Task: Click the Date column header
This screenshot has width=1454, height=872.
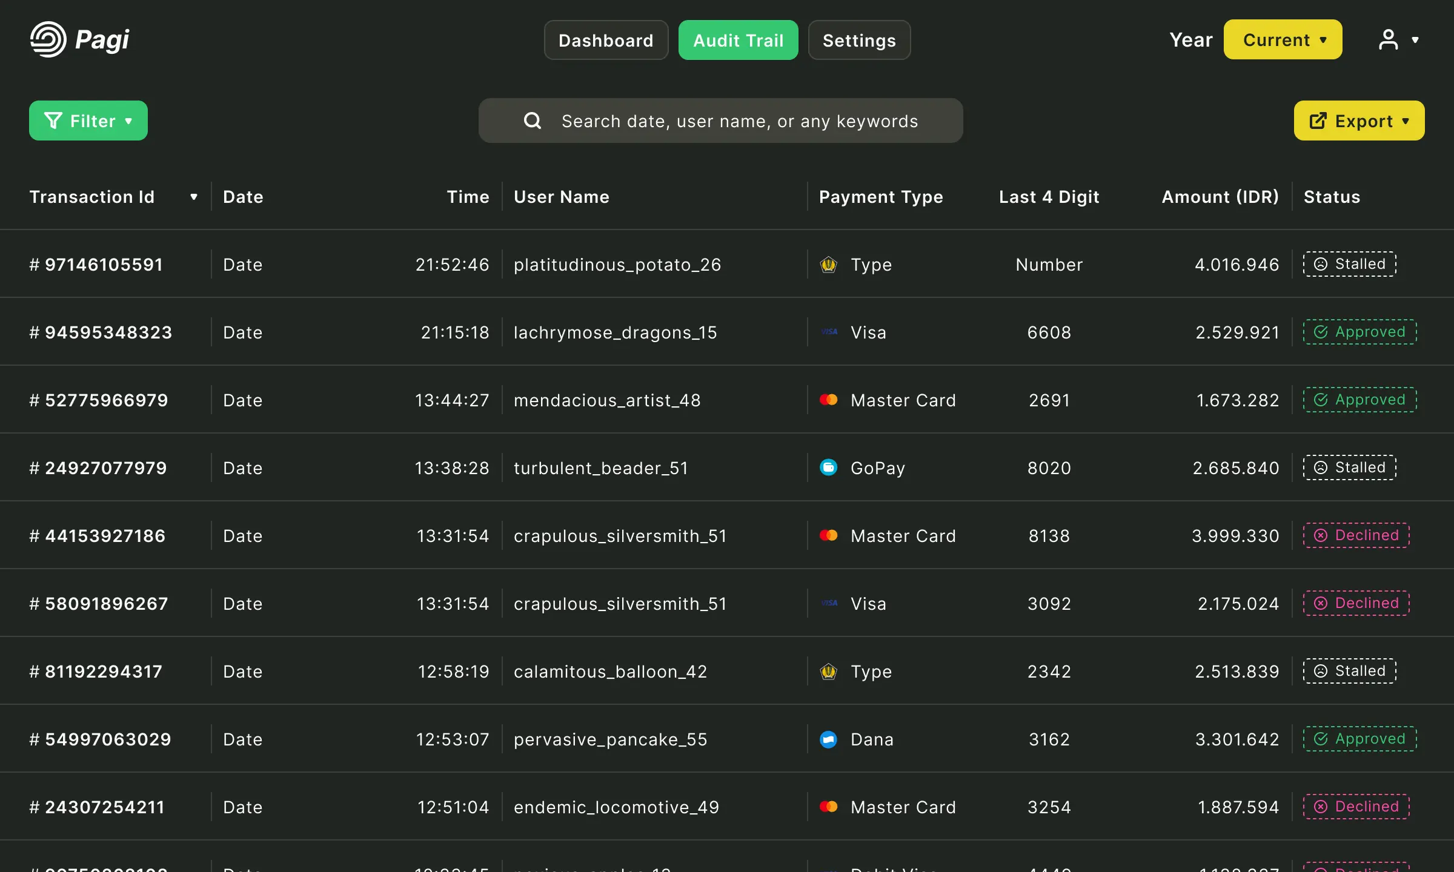Action: [243, 197]
